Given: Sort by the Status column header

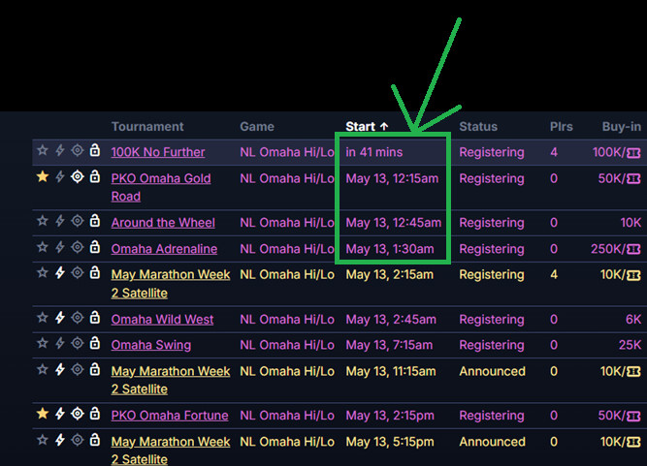Looking at the screenshot, I should [x=478, y=127].
